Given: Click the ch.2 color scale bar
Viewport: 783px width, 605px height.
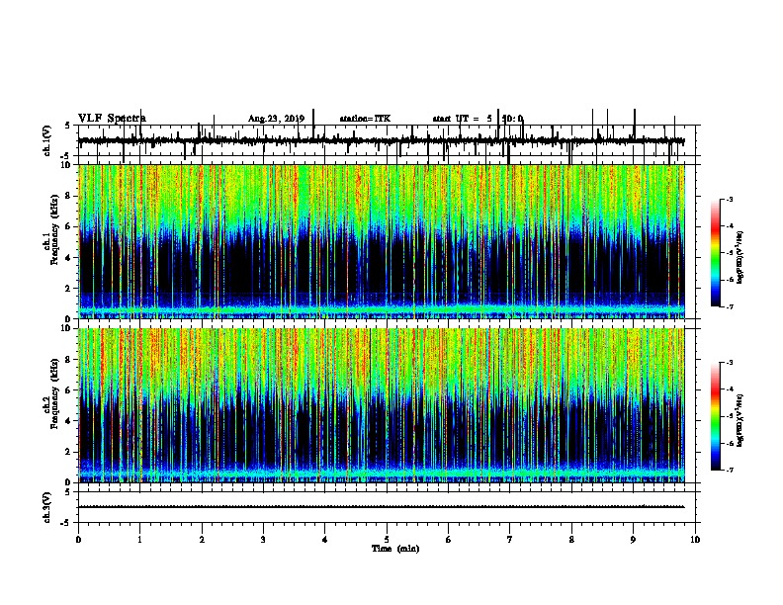Looking at the screenshot, I should [716, 416].
